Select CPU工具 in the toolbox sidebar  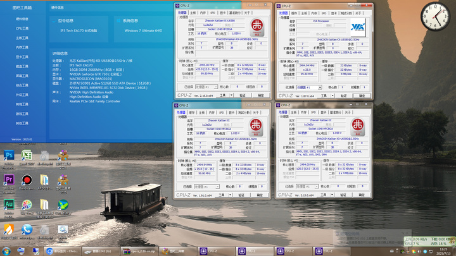coord(22,28)
